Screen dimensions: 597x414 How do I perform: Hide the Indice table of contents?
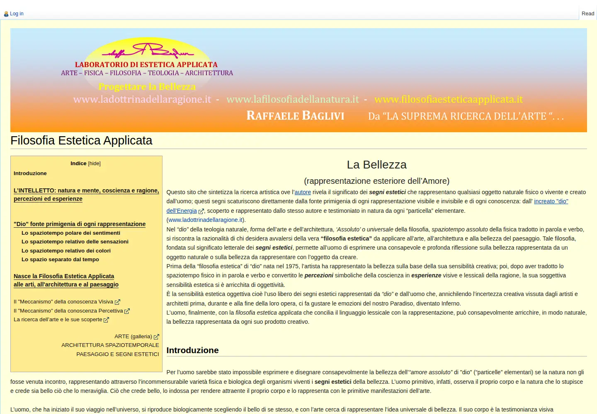click(95, 164)
